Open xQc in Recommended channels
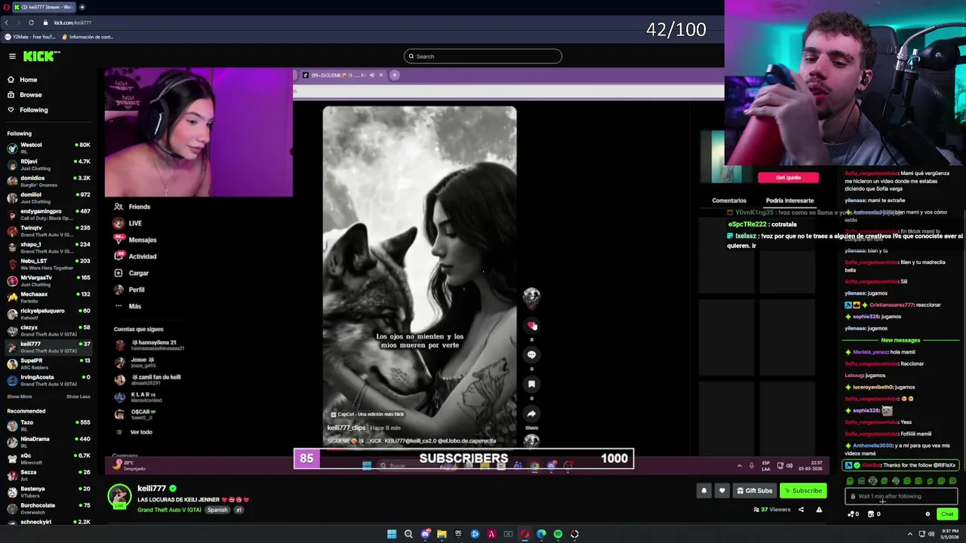This screenshot has width=966, height=543. point(48,459)
